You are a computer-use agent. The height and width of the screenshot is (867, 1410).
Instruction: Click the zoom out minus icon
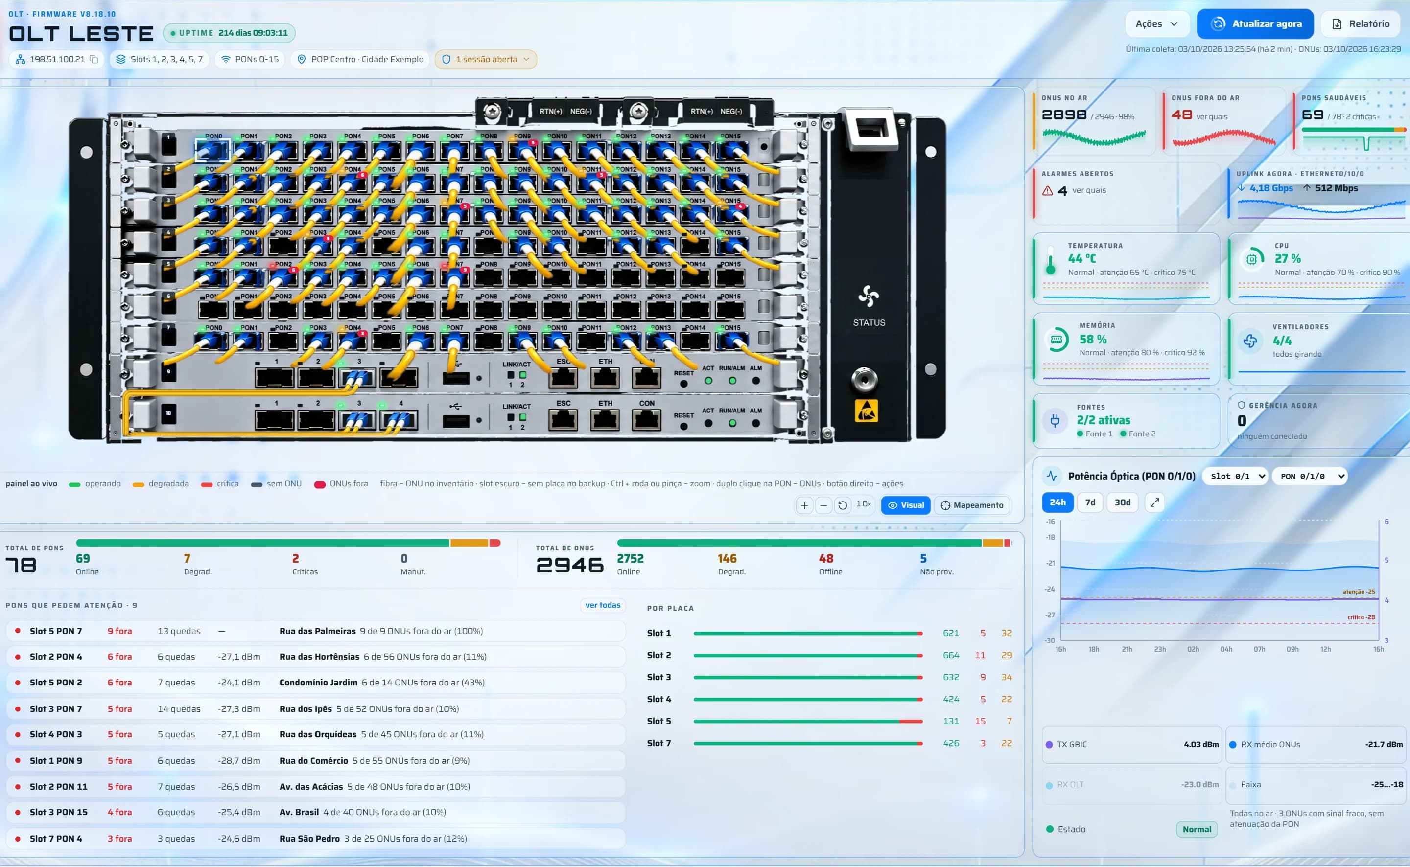[823, 505]
